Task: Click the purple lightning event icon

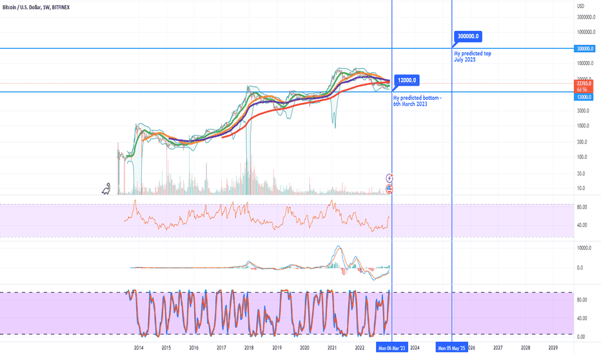Action: tap(389, 178)
